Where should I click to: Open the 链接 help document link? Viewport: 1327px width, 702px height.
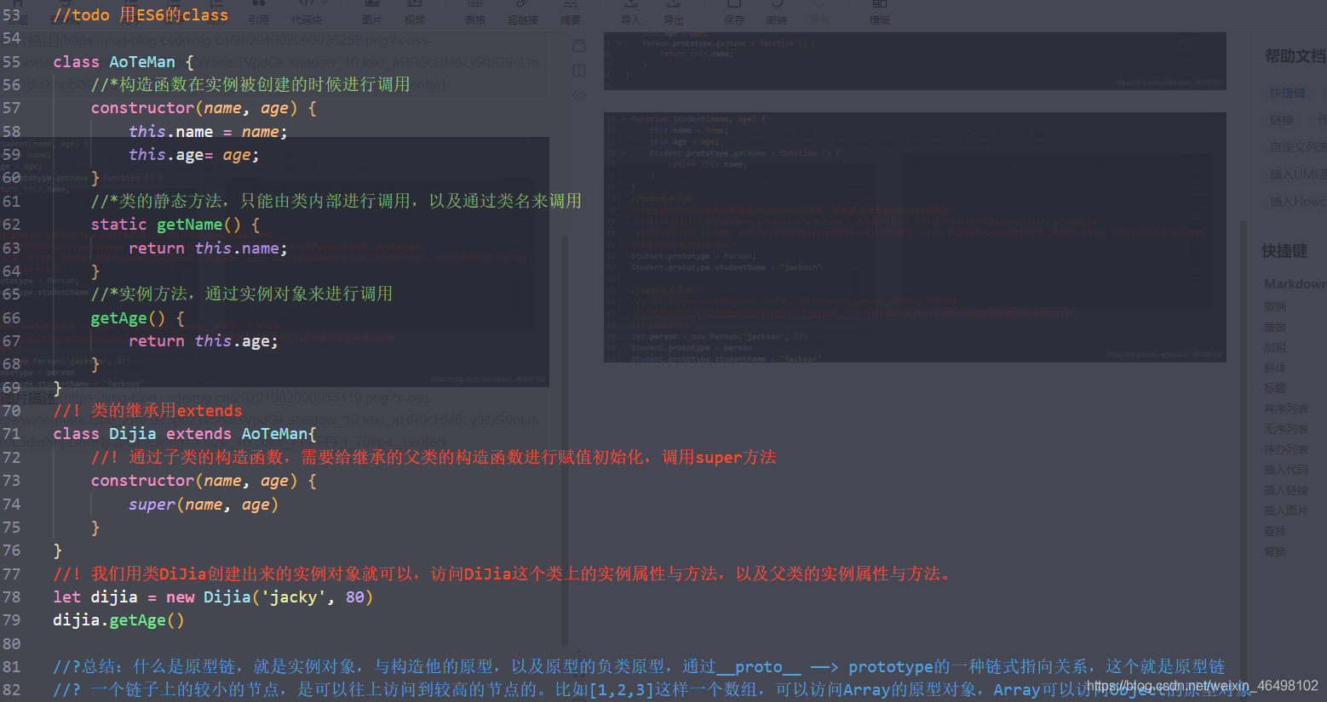pos(1282,120)
